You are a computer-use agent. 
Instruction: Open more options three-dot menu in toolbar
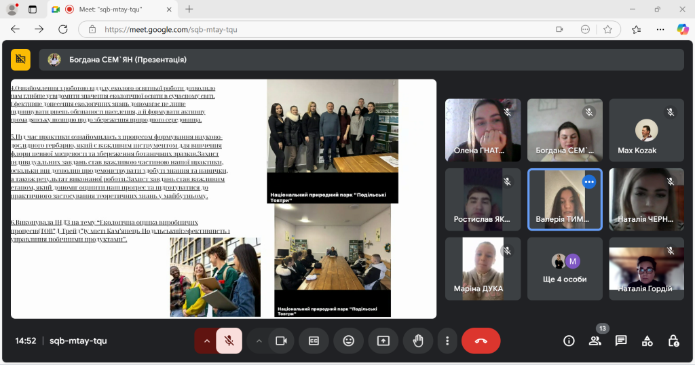click(447, 341)
